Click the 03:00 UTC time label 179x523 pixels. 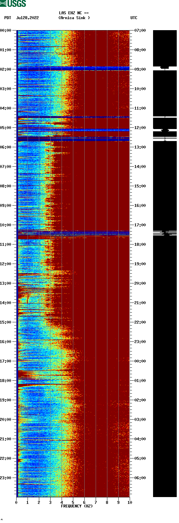tap(140, 420)
